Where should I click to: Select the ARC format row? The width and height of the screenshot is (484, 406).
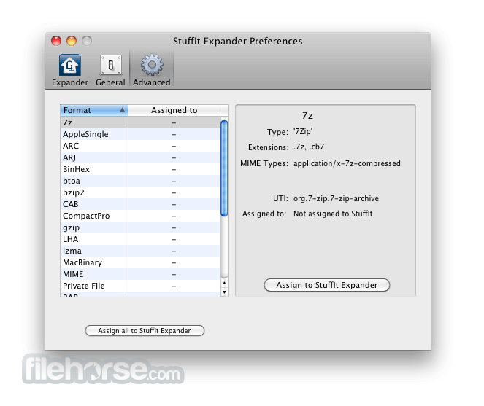140,146
